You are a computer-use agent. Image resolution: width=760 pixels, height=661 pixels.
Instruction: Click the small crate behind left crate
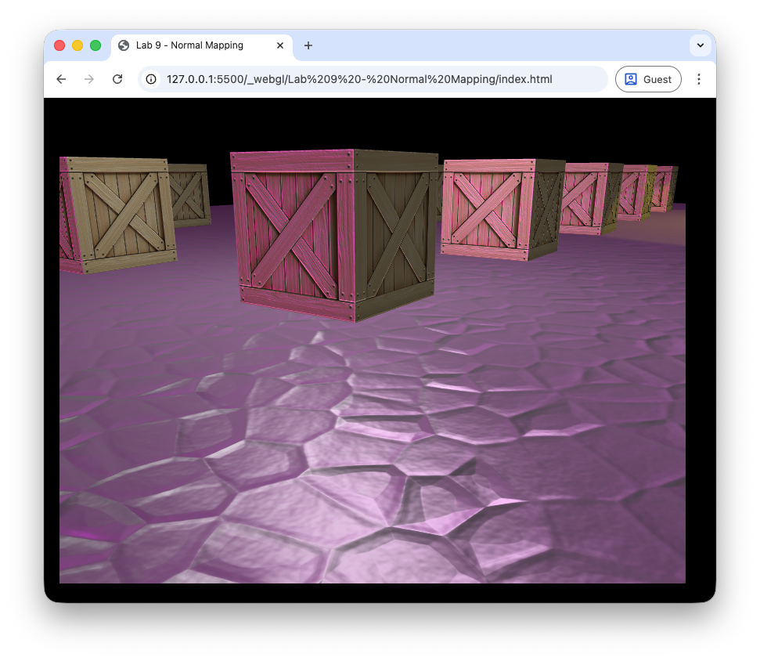coord(190,194)
